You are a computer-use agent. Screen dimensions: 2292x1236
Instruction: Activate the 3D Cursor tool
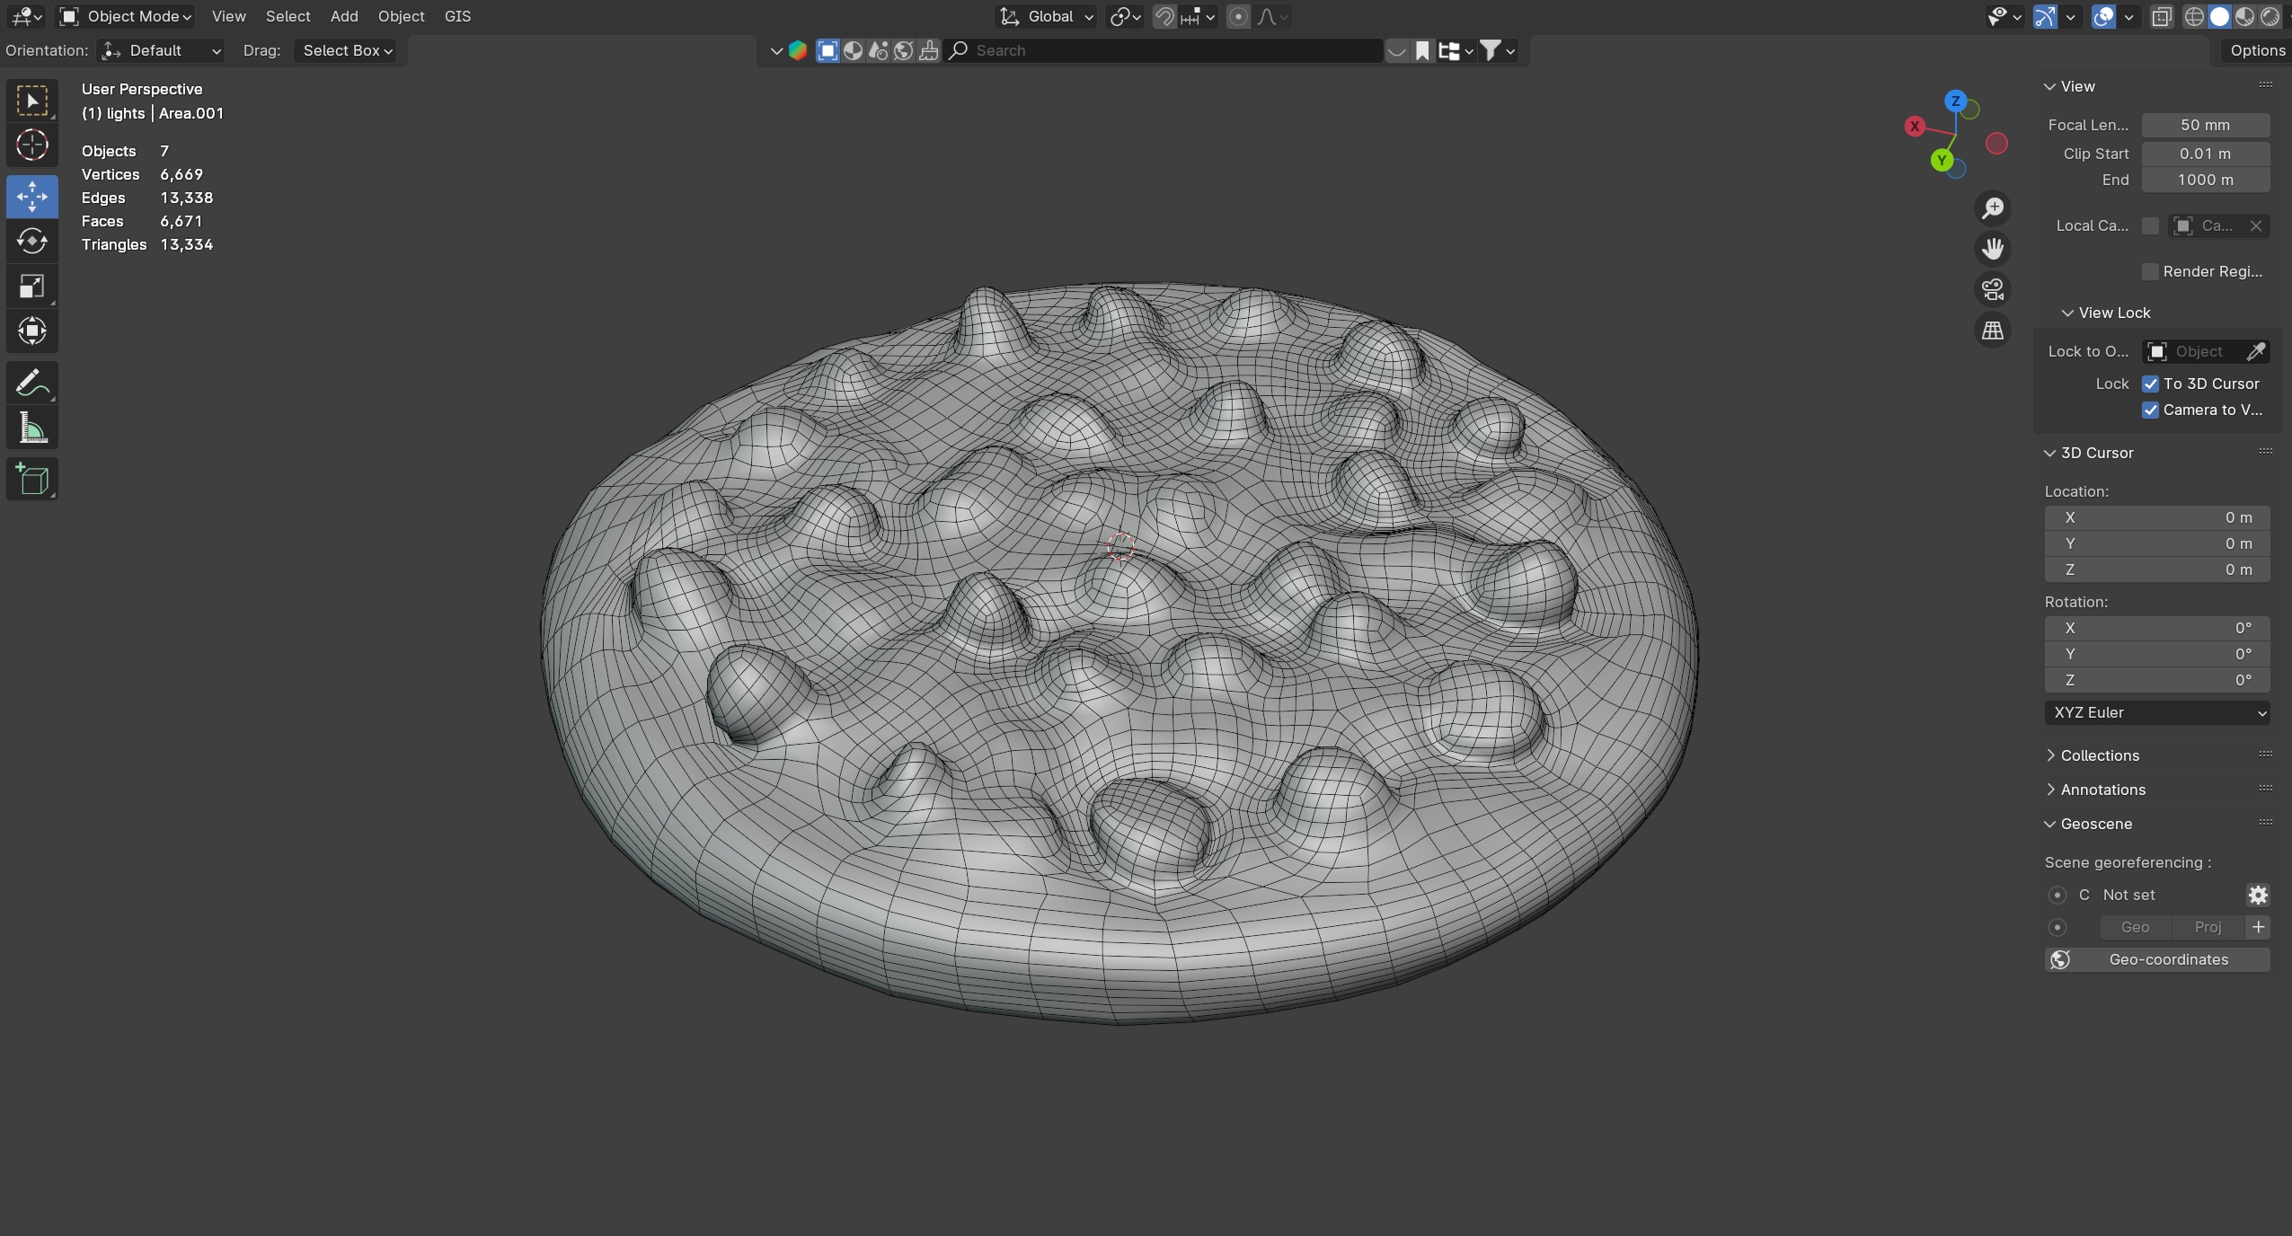coord(32,145)
